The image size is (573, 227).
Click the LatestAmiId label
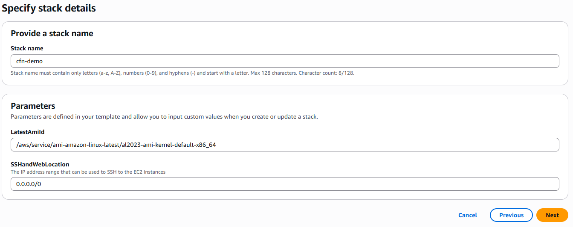click(28, 132)
